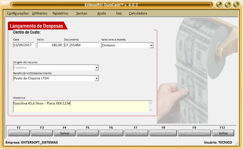Minimize the OuroCash window with golden button
Screen dimensions: 243x149
(x=219, y=5)
